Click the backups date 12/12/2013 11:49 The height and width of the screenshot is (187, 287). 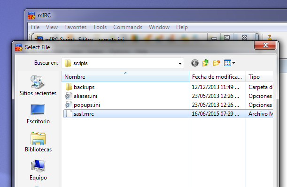[x=215, y=87]
